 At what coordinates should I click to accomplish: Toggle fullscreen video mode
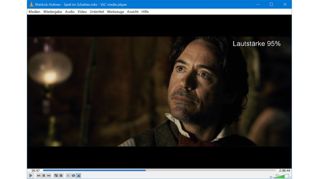pos(56,176)
